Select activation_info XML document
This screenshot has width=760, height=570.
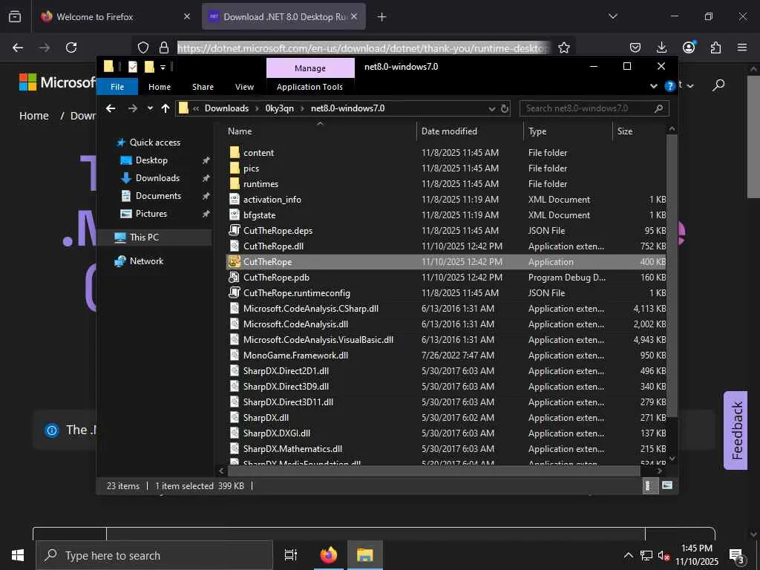272,200
